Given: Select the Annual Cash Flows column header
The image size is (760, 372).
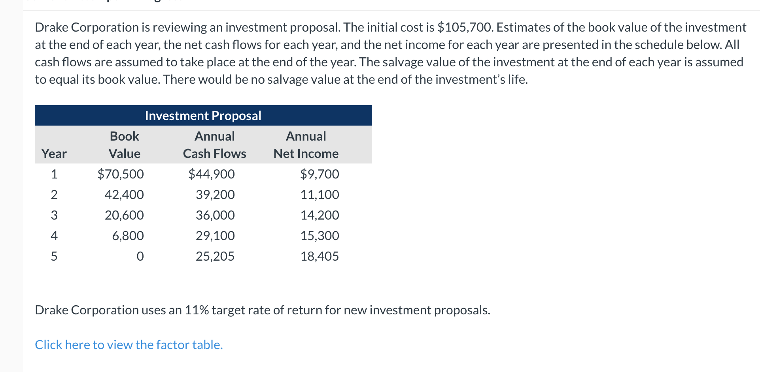Looking at the screenshot, I should point(214,145).
